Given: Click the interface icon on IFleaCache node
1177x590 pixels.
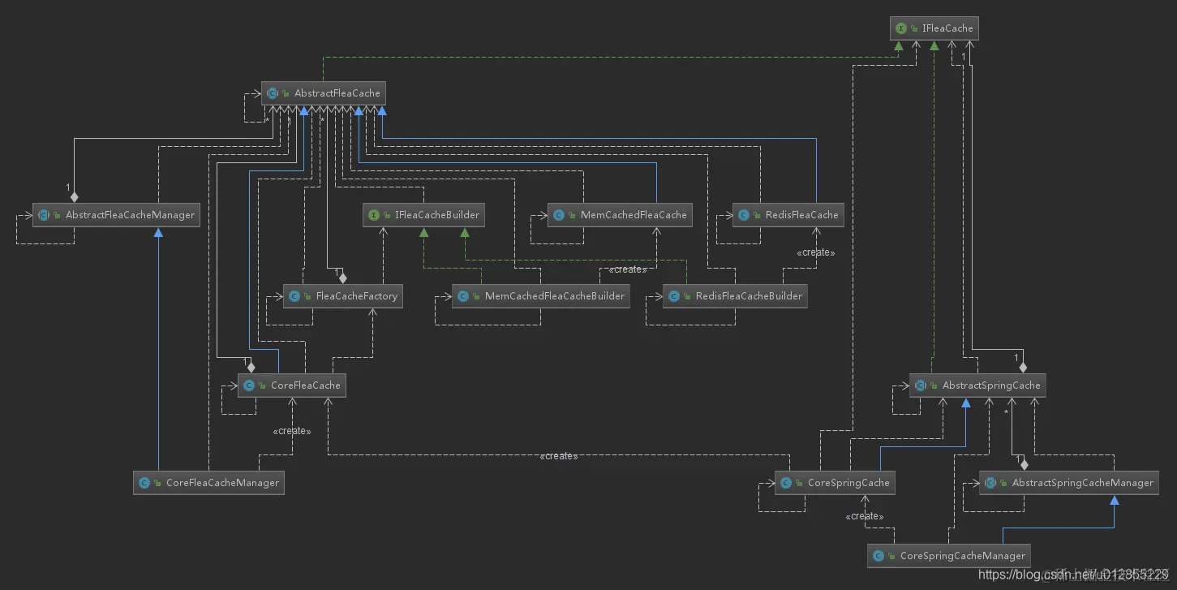Looking at the screenshot, I should pos(900,28).
